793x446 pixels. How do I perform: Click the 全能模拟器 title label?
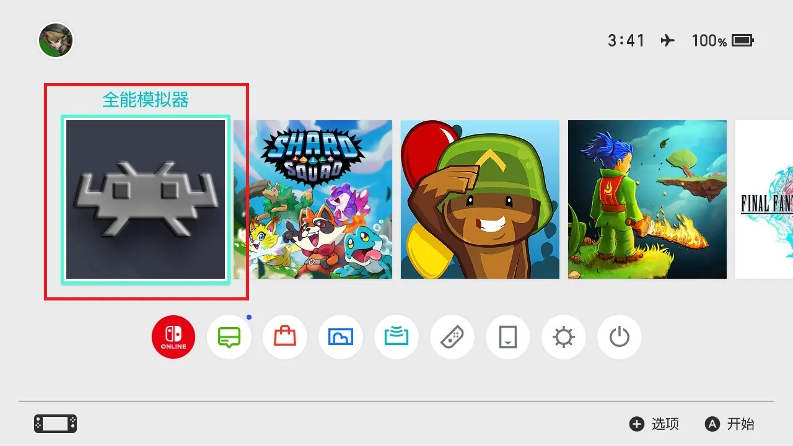(146, 100)
